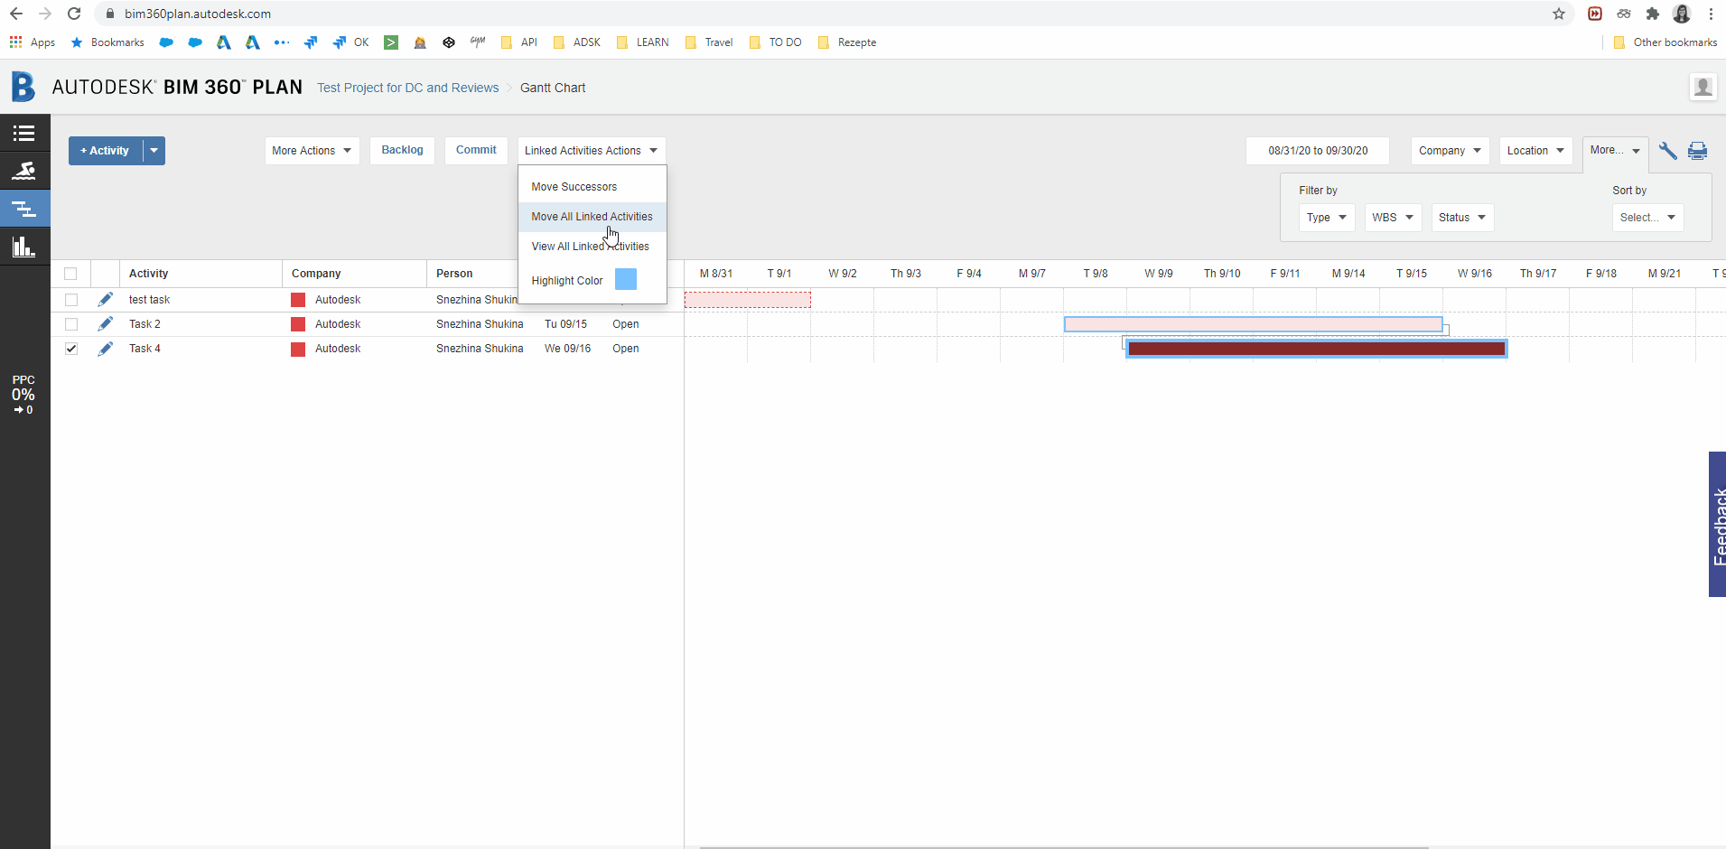
Task: Collapse the Linked Activities Actions dropdown
Action: coord(592,151)
